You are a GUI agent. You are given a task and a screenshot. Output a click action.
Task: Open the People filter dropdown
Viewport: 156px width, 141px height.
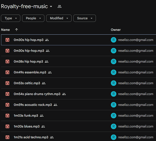33,18
